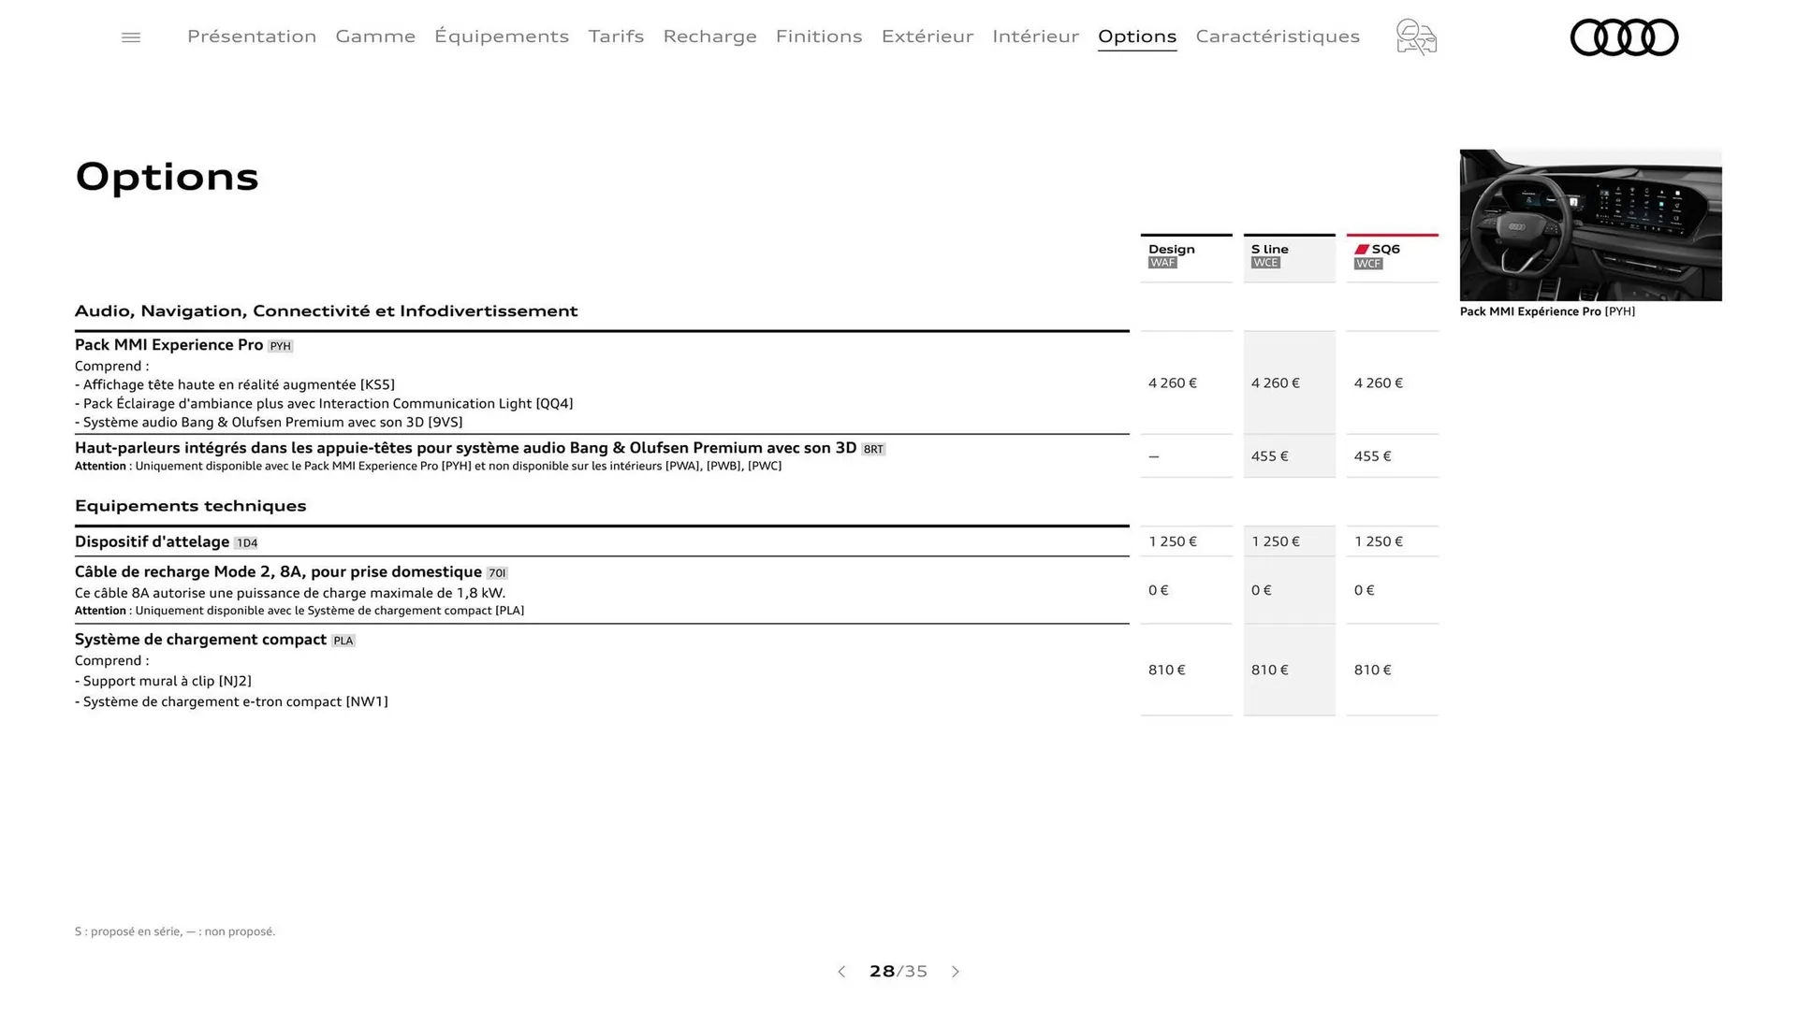Click the PYH badge next to Pack MMI Experience Pro
Image resolution: width=1797 pixels, height=1010 pixels.
pyautogui.click(x=279, y=346)
